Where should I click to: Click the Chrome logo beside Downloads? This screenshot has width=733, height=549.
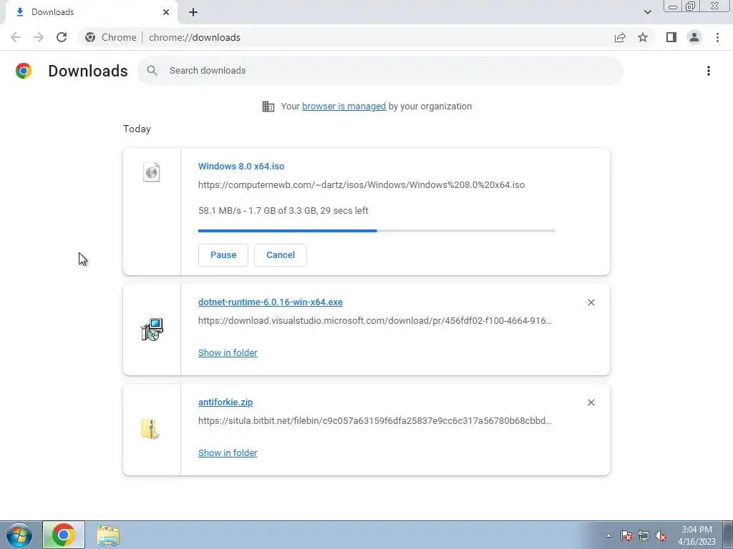(24, 71)
